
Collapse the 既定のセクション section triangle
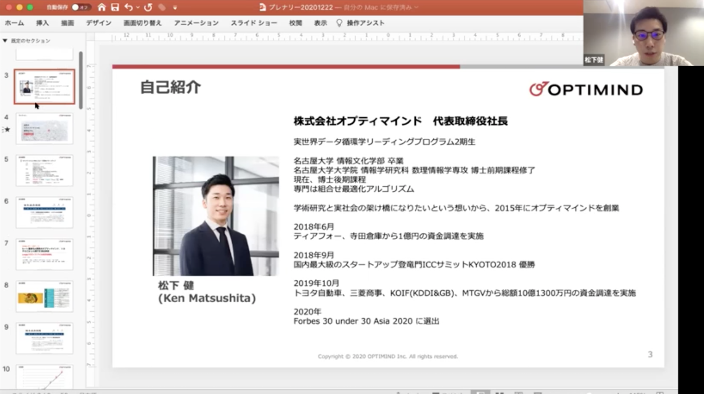[5, 40]
